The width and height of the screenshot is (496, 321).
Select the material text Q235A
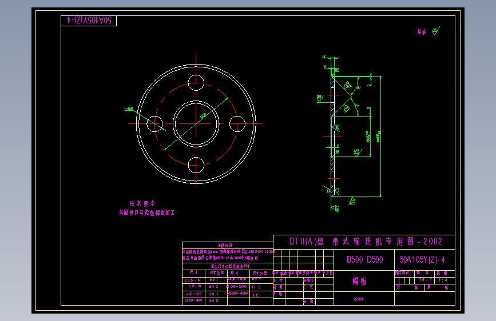click(x=359, y=299)
